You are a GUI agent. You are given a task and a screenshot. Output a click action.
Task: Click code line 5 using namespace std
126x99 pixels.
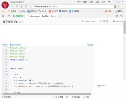coord(19,60)
